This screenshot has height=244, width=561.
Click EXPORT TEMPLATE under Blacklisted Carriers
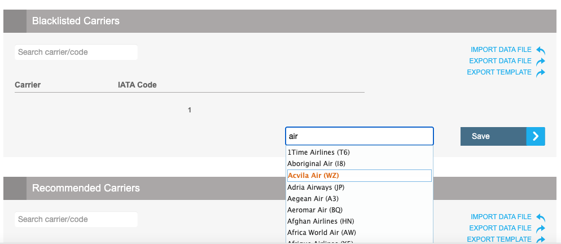(499, 72)
